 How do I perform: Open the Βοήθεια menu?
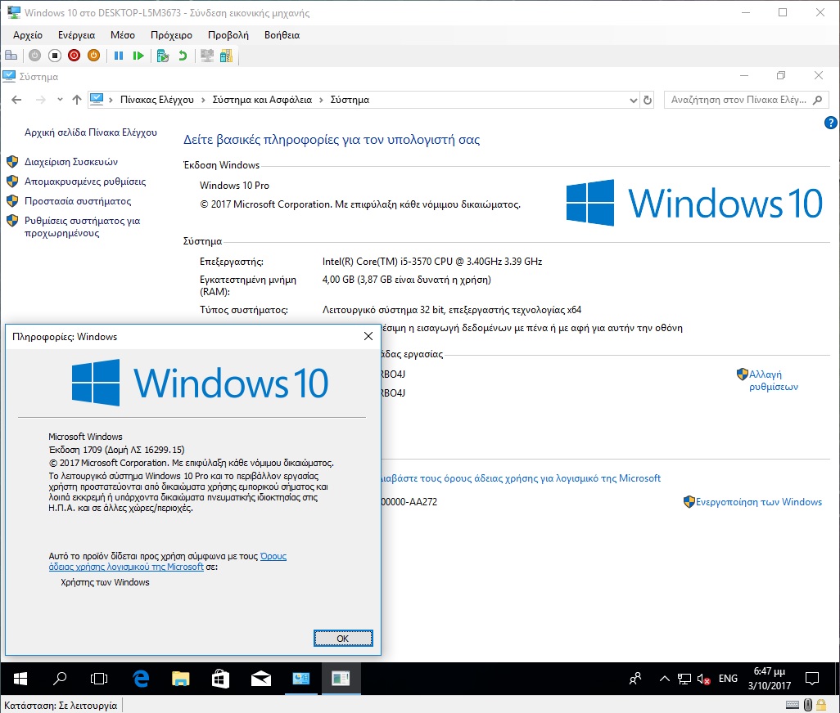tap(282, 35)
